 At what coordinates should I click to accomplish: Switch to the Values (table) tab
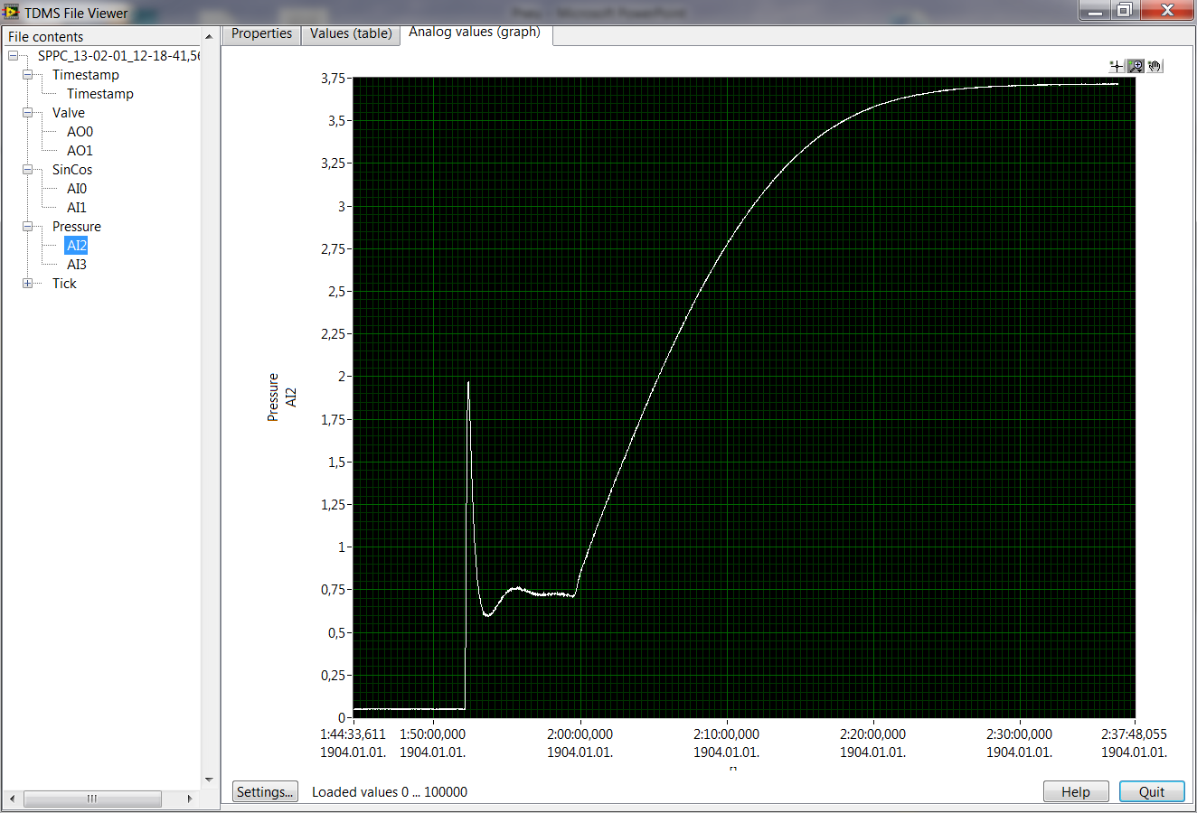point(351,33)
